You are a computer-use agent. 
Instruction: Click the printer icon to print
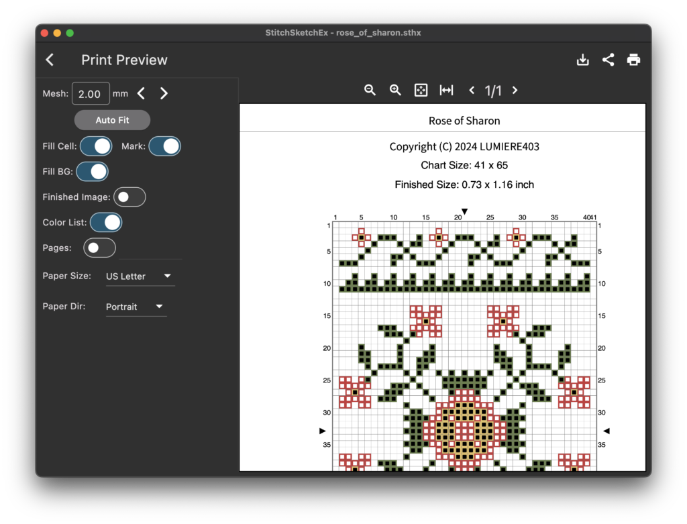pyautogui.click(x=633, y=60)
